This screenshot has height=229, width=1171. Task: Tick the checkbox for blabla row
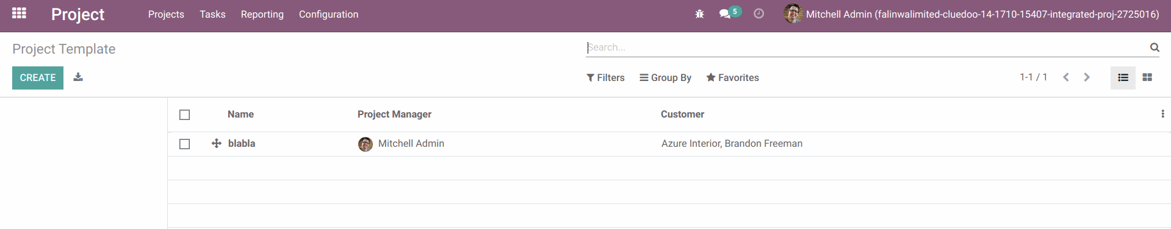tap(185, 144)
